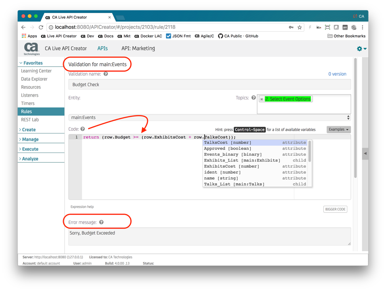The image size is (386, 291).
Task: Open the JSON Fmt bookmark
Action: click(179, 36)
